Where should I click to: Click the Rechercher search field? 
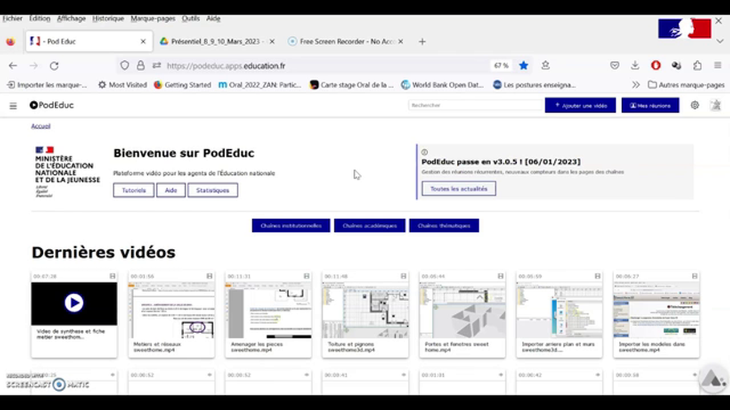[x=474, y=105]
